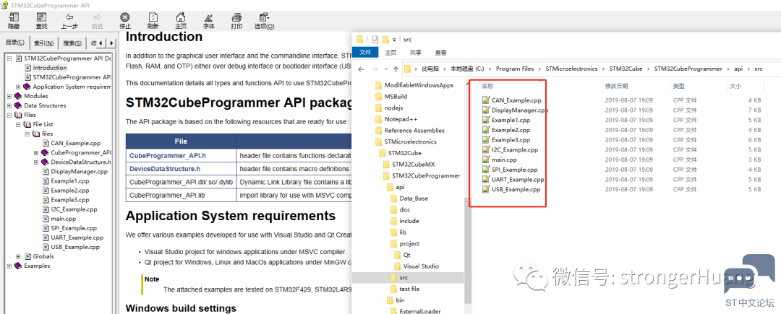Screen dimensions: 781x314
Task: Go to Home (主页) in help viewer
Action: 181,21
